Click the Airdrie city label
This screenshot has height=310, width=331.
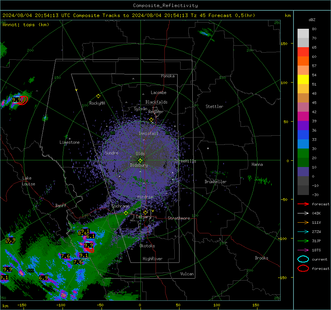point(145,197)
